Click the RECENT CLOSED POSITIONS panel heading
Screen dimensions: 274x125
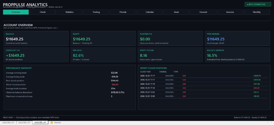154,68
